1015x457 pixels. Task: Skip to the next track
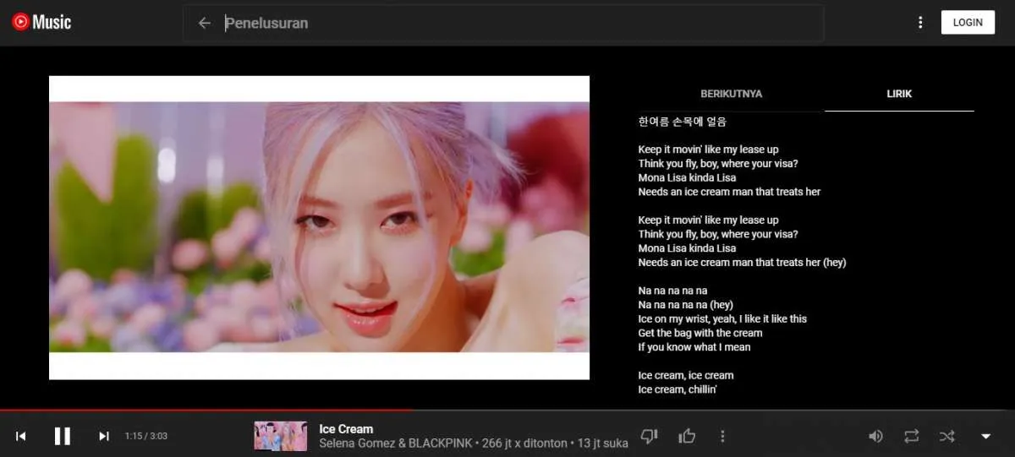pos(103,436)
